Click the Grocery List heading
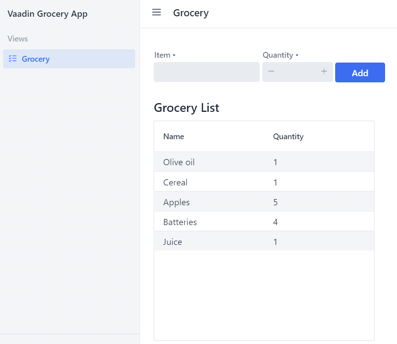397x344 pixels. click(x=186, y=107)
